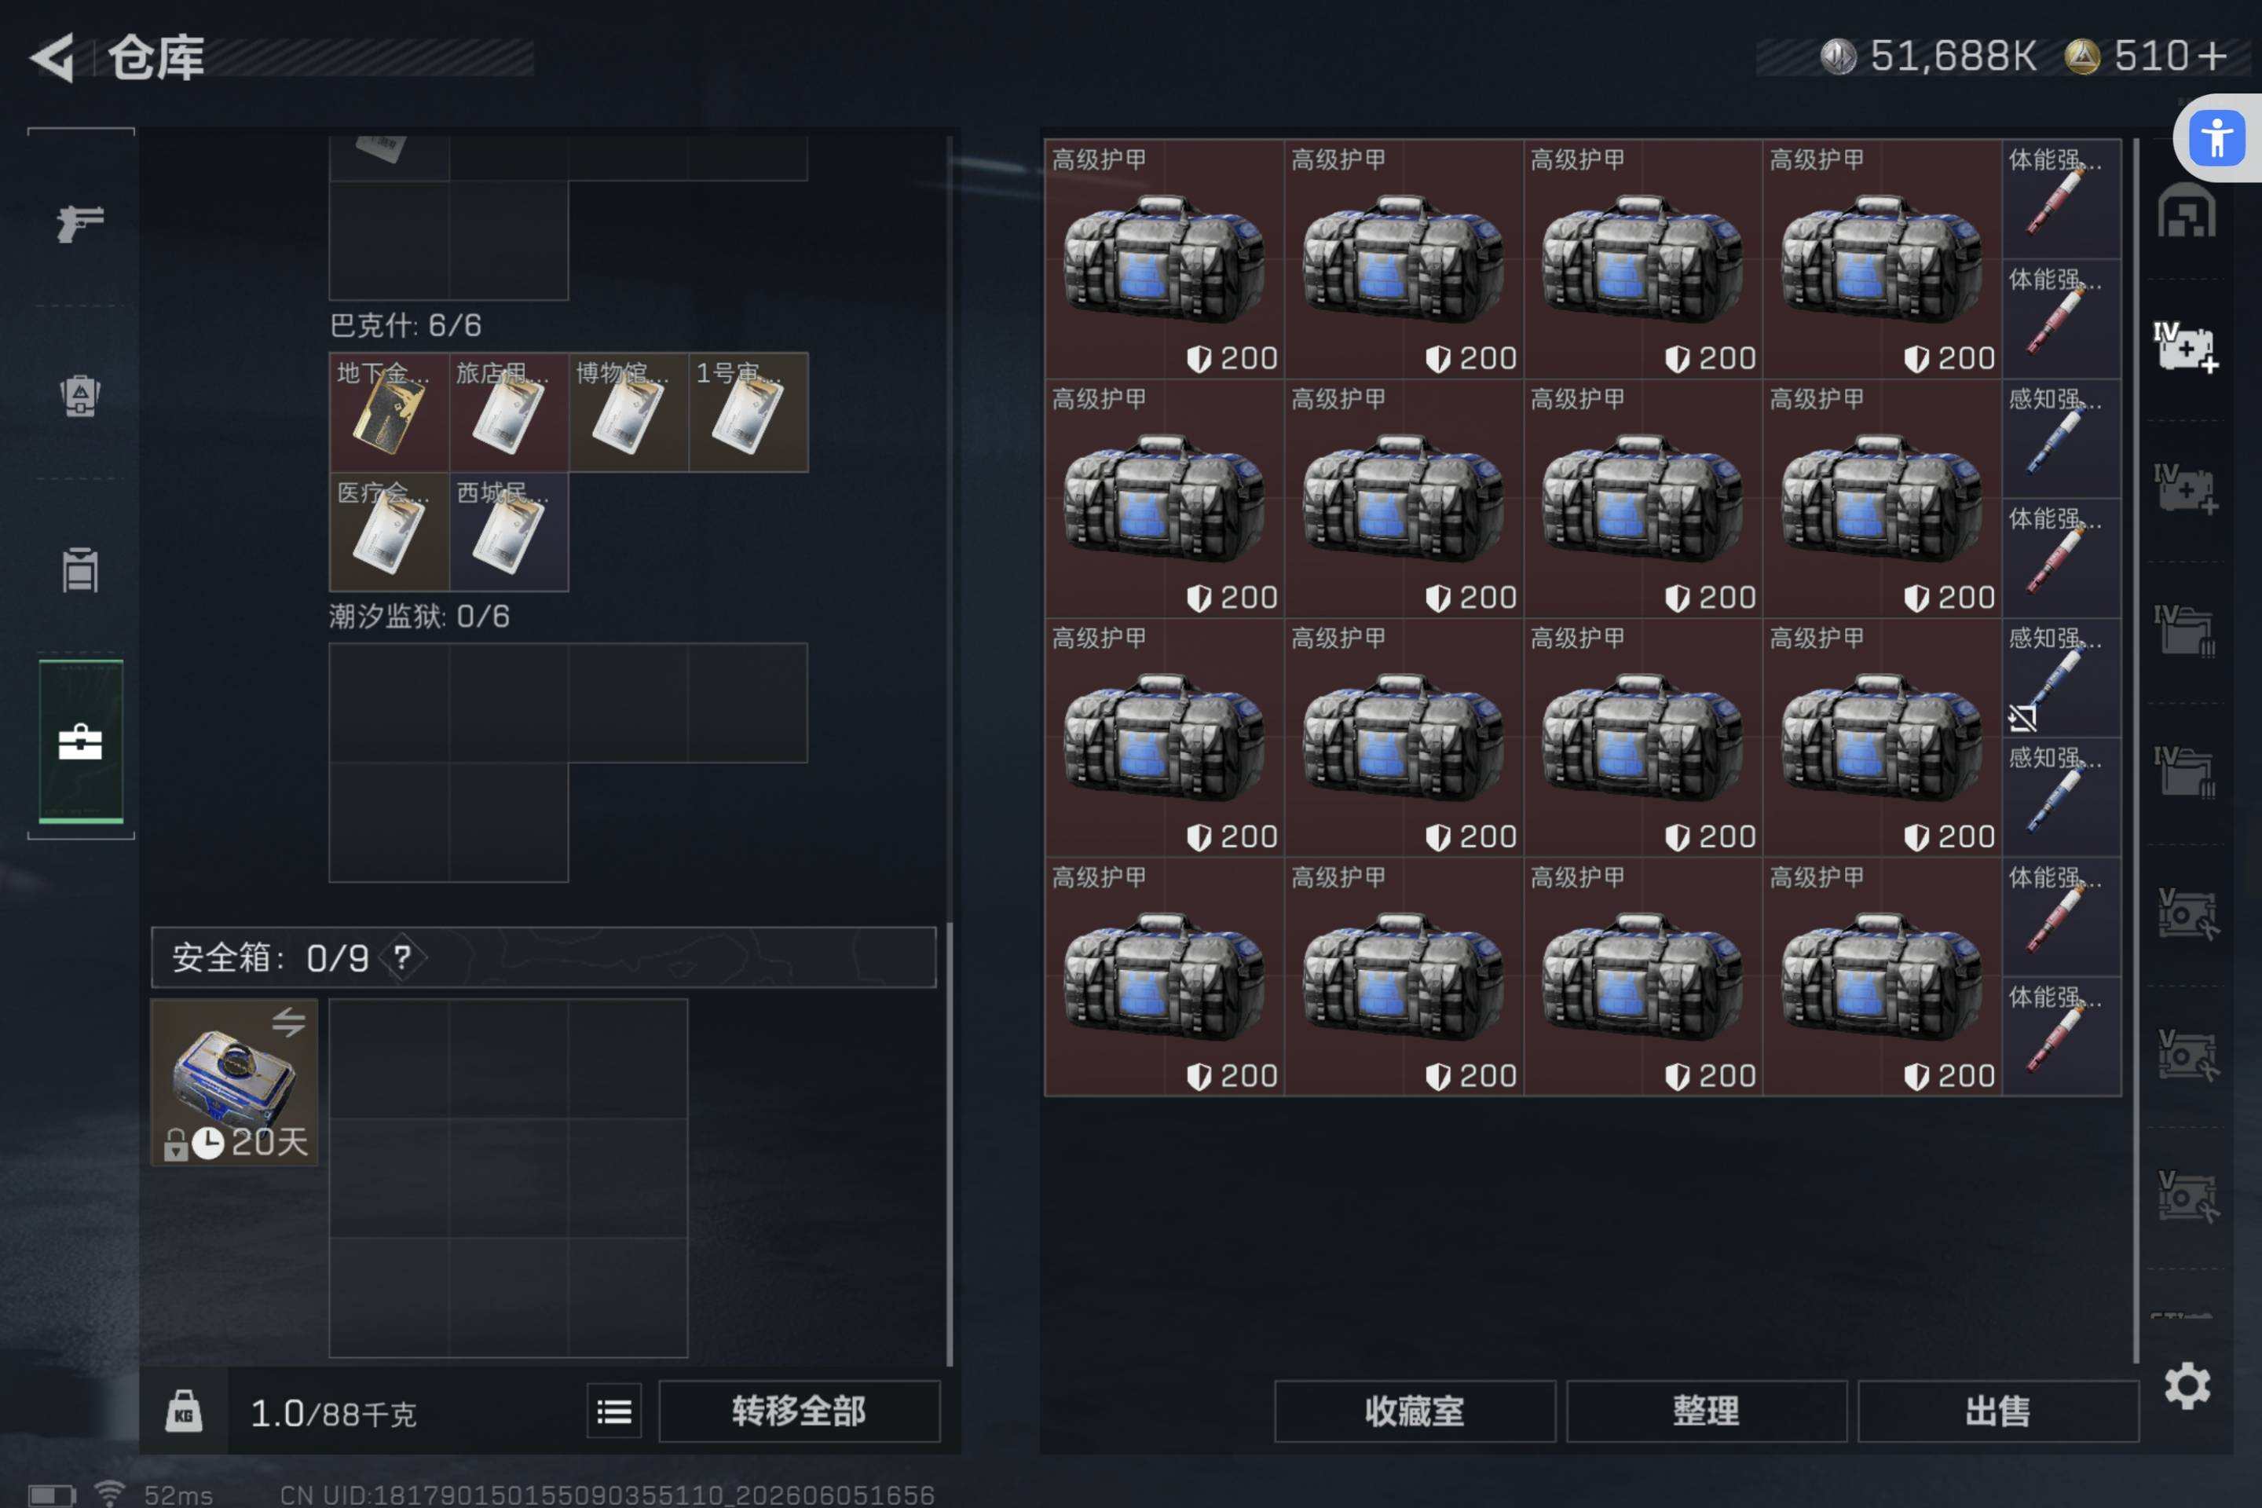Click the 整理 sort button
2262x1508 pixels.
pos(1706,1411)
